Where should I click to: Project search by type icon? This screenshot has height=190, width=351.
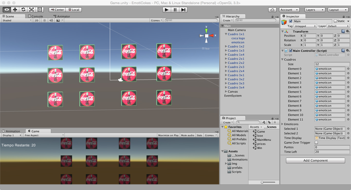click(264, 122)
